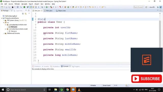Click the green Run toolbar icon

point(47,7)
